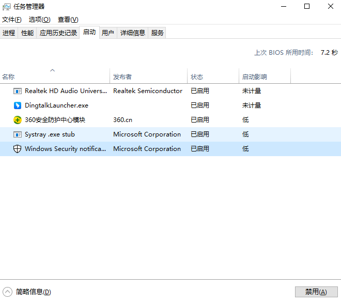Click the Systray .exe stub icon
341x303 pixels.
click(18, 134)
